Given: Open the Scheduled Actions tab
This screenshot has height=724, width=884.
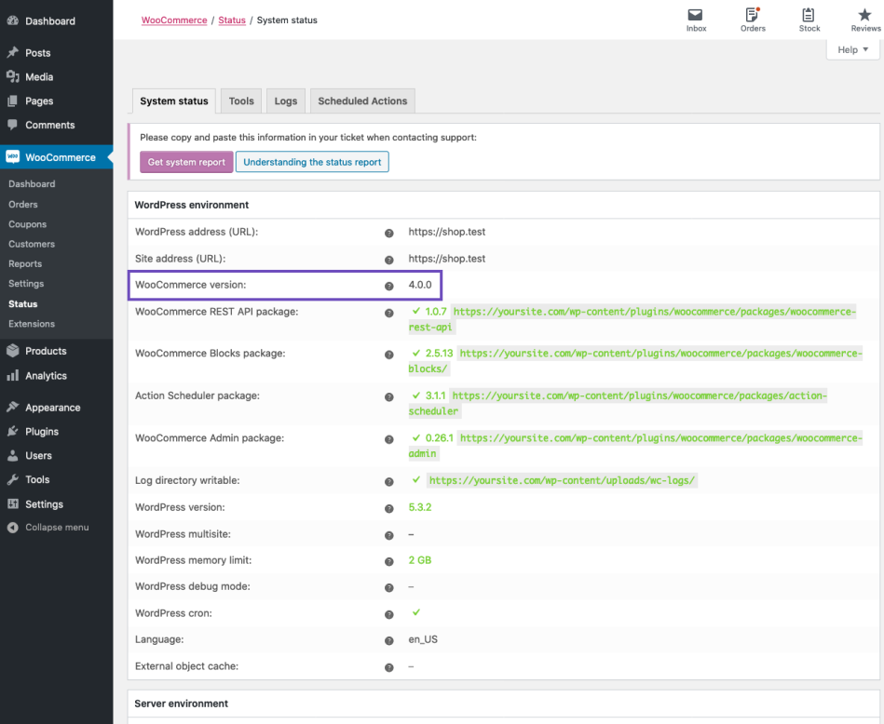Looking at the screenshot, I should pos(362,101).
